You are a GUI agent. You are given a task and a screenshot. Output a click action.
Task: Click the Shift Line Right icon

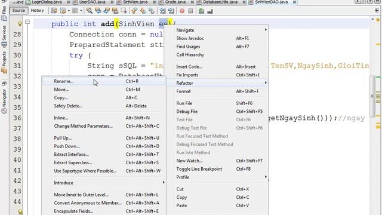pyautogui.click(x=171, y=11)
